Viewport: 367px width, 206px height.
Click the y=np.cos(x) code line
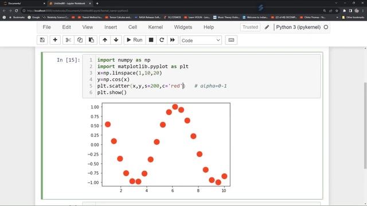pyautogui.click(x=114, y=80)
